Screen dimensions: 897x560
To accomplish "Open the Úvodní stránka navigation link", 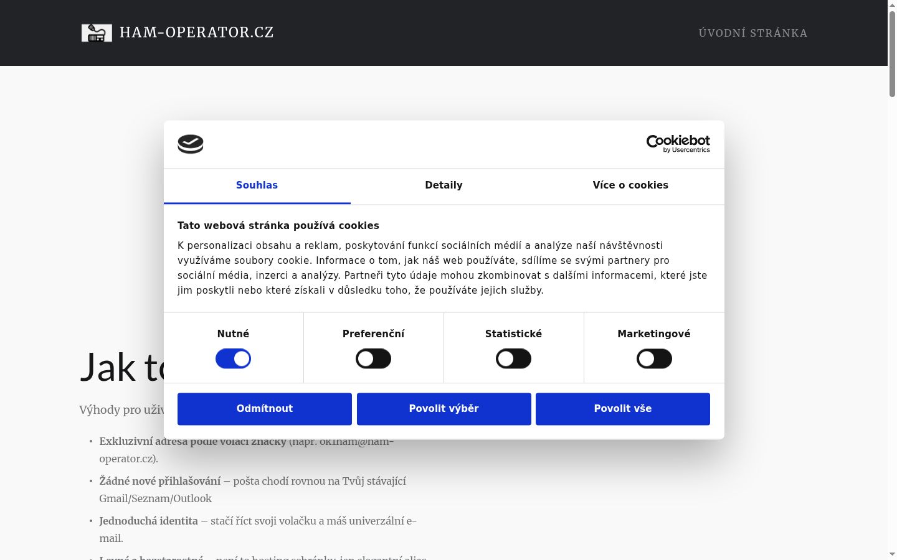I will [x=753, y=33].
